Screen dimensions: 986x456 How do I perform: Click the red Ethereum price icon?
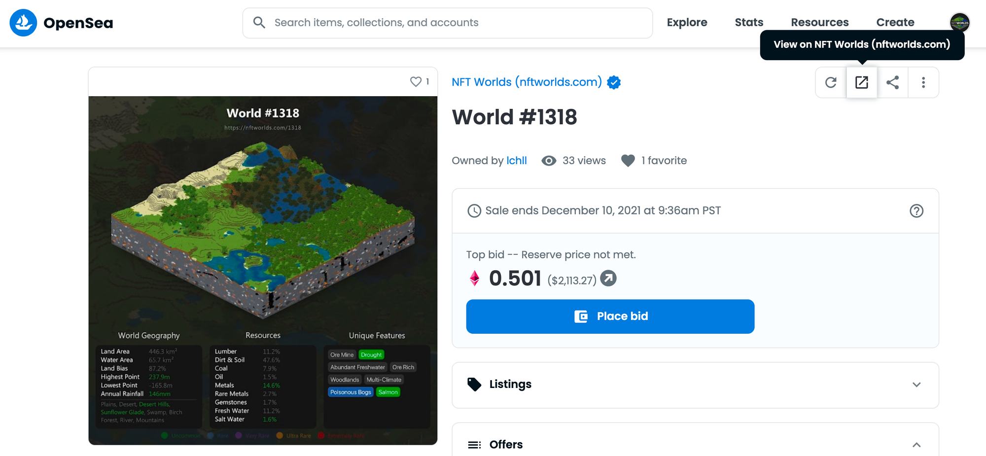click(474, 279)
